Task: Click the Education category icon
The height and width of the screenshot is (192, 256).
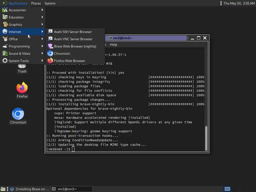Action: pyautogui.click(x=5, y=17)
